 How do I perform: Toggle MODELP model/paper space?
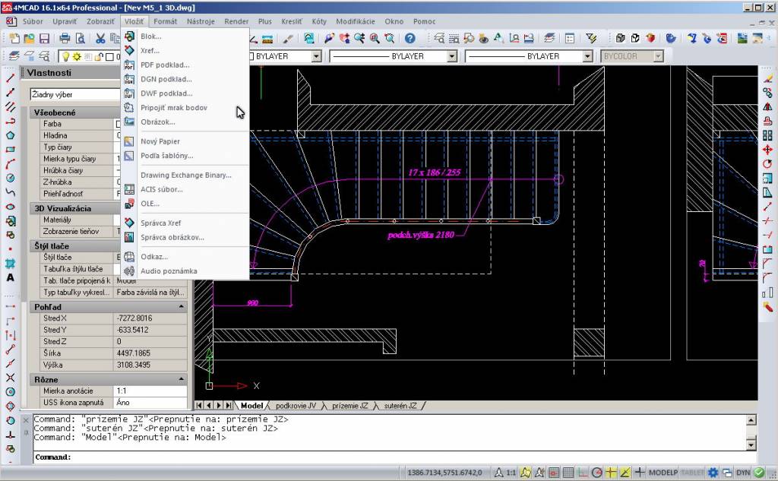tap(663, 473)
